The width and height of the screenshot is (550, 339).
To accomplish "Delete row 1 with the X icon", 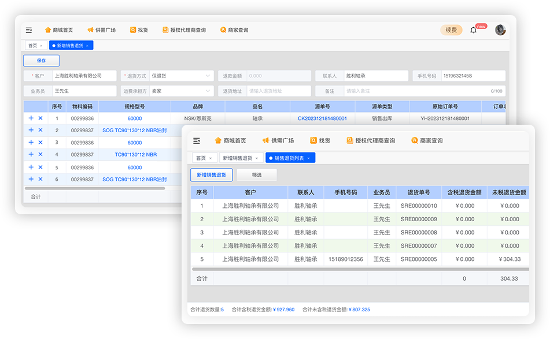I will tap(40, 118).
